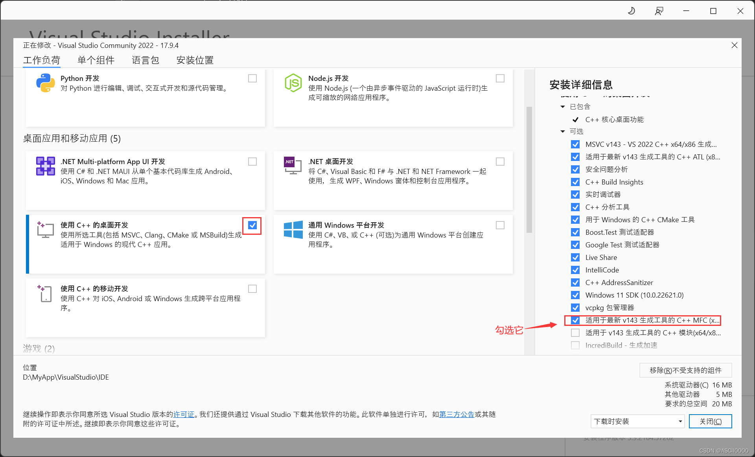Click 要求的总空间 20 MB text

click(x=698, y=404)
